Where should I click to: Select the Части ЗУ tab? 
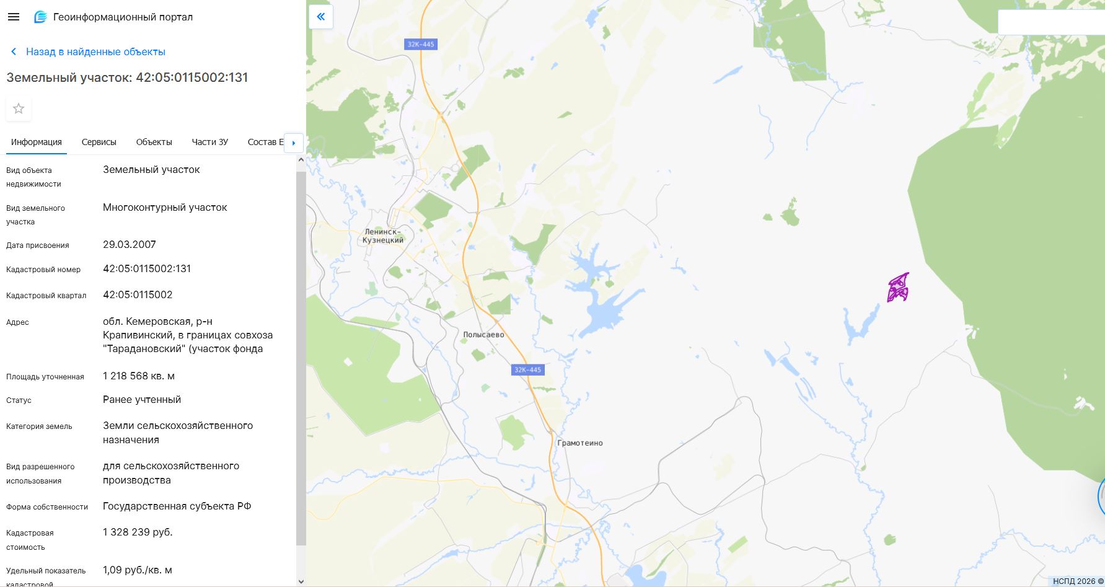pos(210,142)
